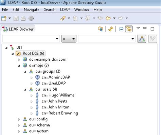
Task: Click the Next Annotation toolbar icon
Action: click(75, 18)
